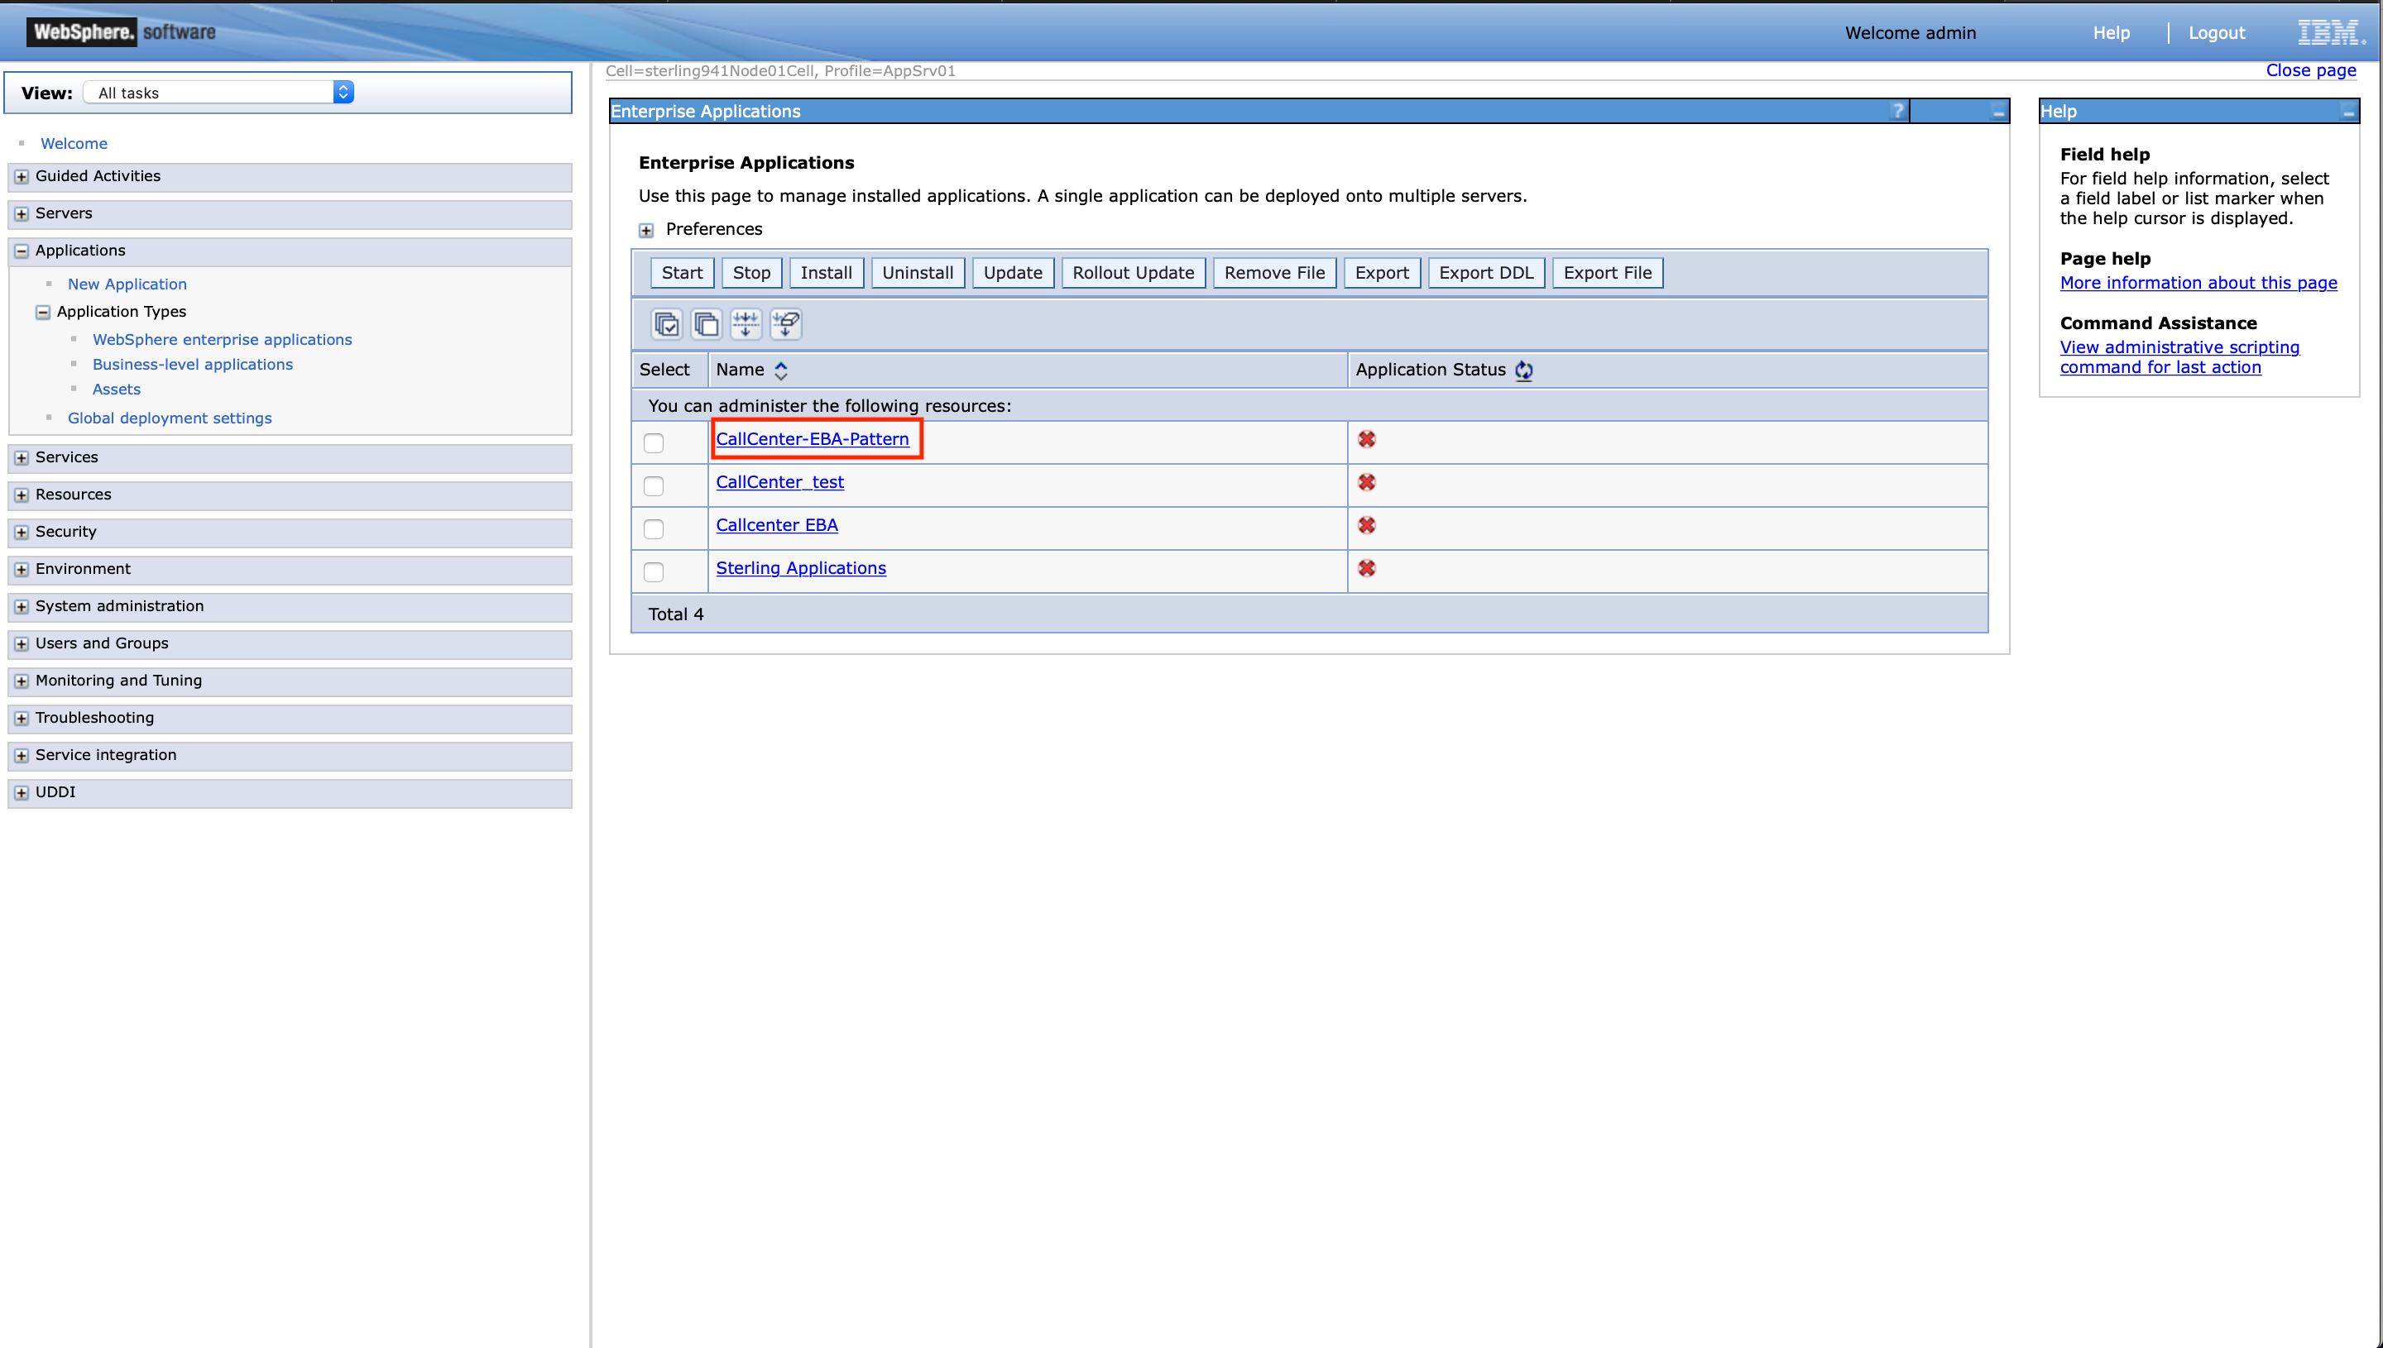Sort the table by the Name column

(x=781, y=370)
